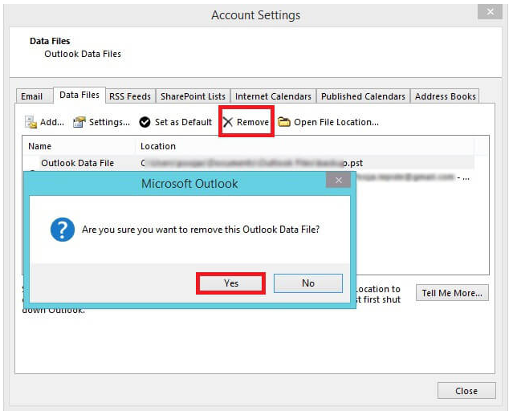This screenshot has width=513, height=415.
Task: Switch to the Internet Calendars tab
Action: coord(273,96)
